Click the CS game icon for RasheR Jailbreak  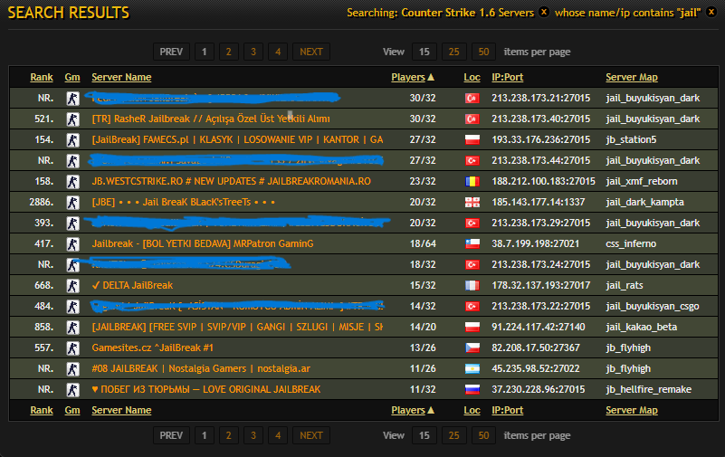(x=72, y=119)
